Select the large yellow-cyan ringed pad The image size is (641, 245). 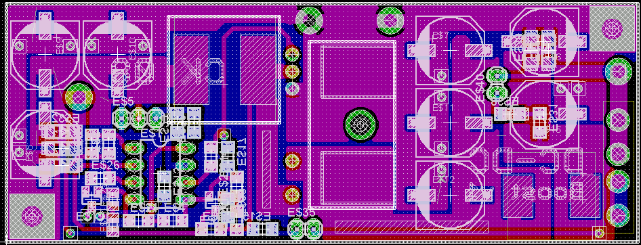79,97
